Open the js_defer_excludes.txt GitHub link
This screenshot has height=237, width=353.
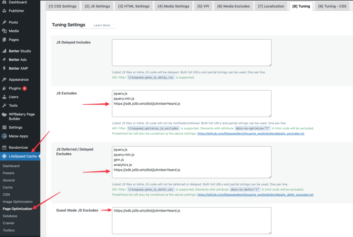(255, 195)
